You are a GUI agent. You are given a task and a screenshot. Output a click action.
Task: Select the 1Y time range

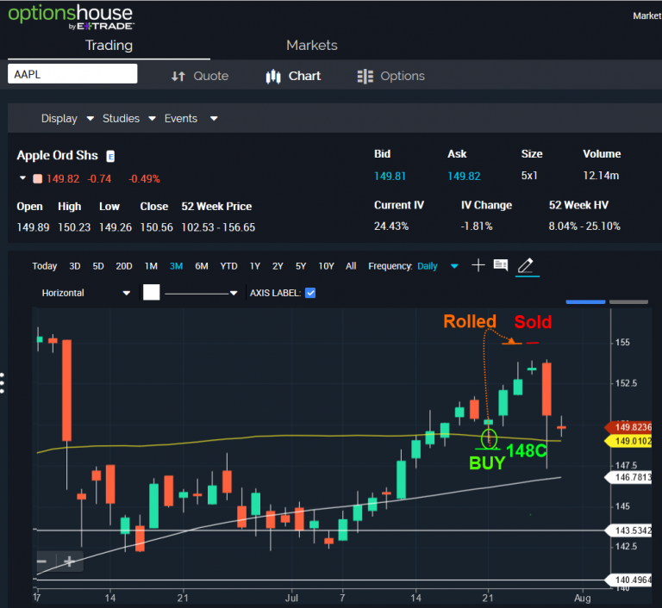255,266
